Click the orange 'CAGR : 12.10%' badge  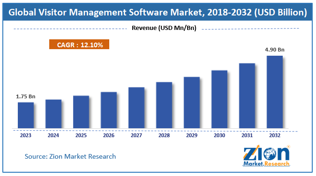coord(79,44)
